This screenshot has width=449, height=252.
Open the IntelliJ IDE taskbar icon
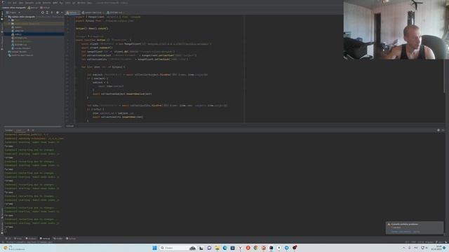pyautogui.click(x=272, y=248)
